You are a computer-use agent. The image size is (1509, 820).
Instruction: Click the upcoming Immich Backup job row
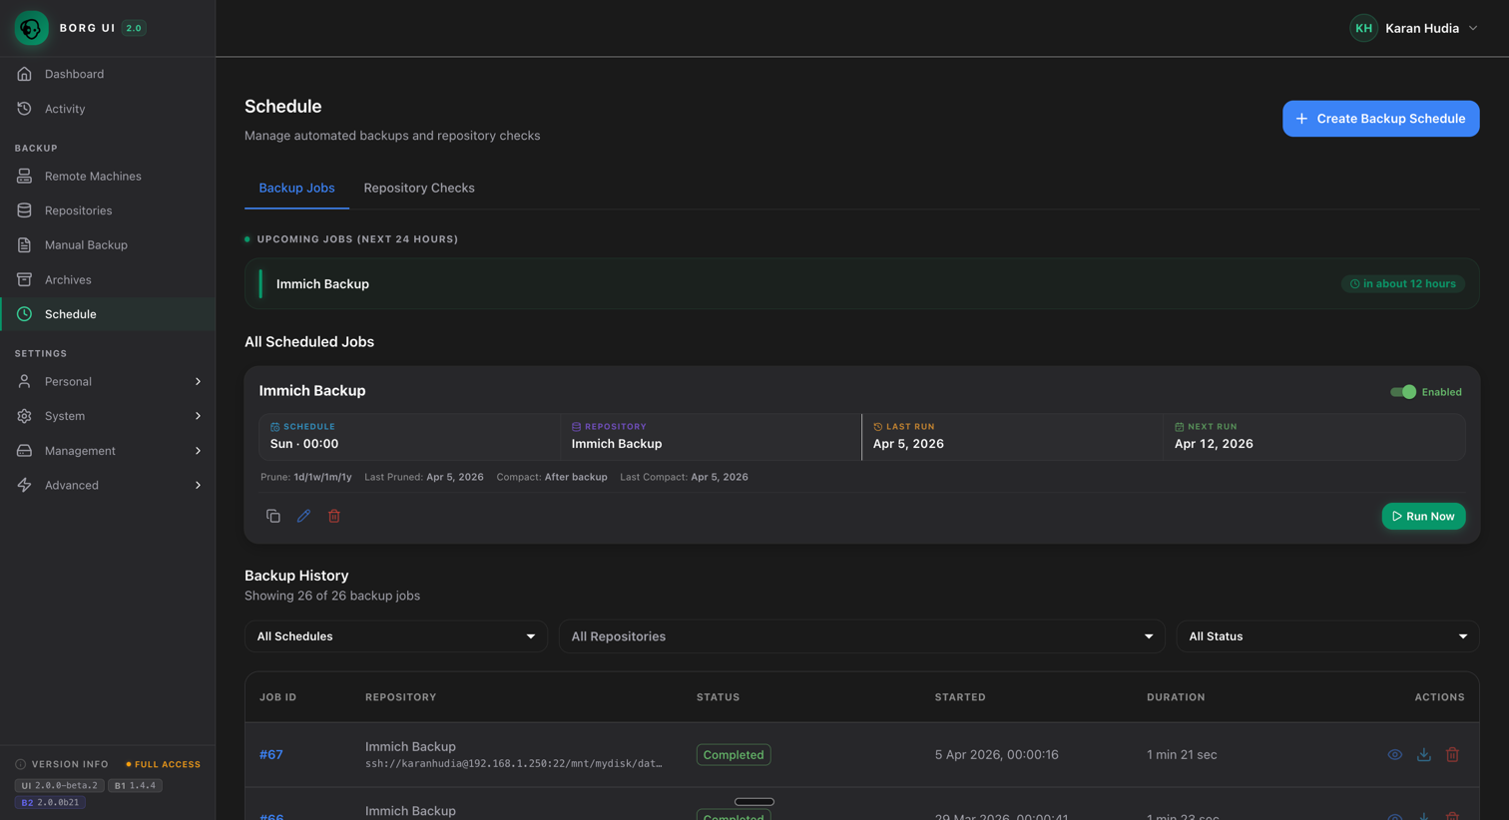(x=862, y=284)
